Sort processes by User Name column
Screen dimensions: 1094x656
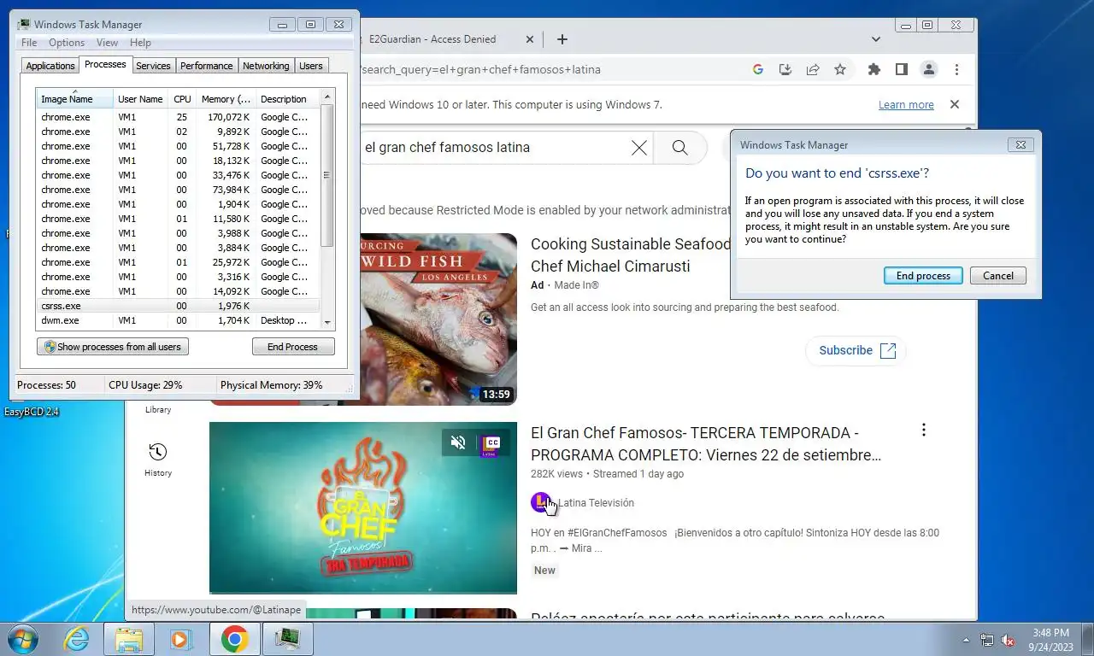(x=140, y=99)
